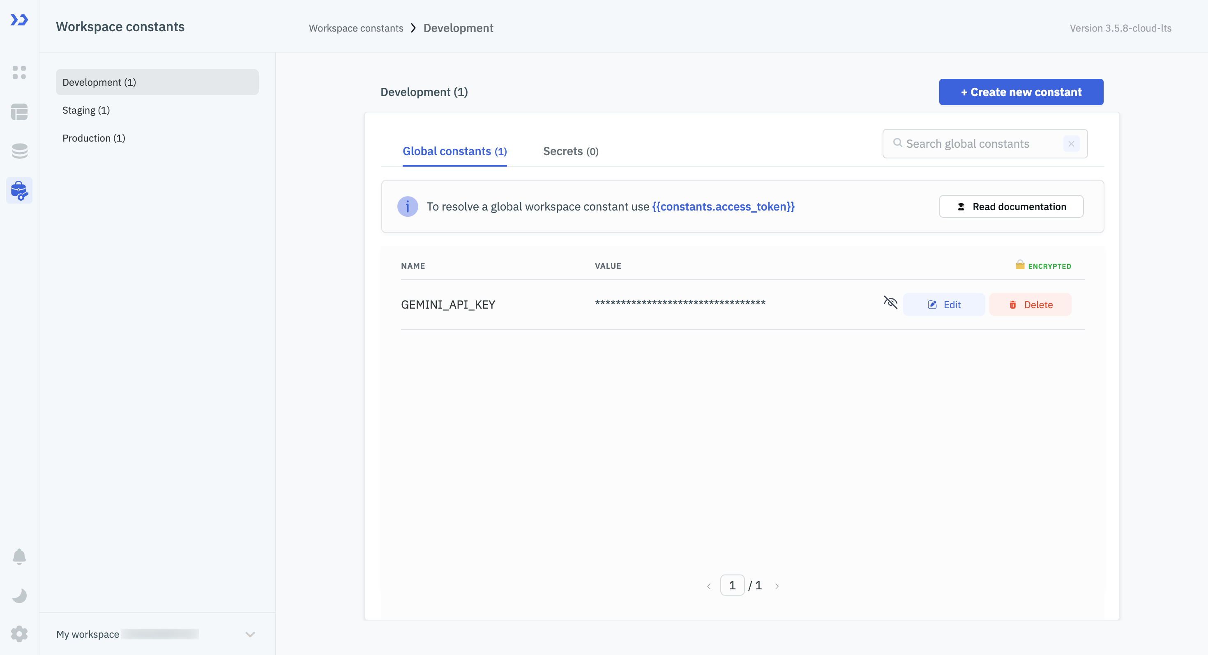Select the Global constants tab
Viewport: 1208px width, 655px height.
pyautogui.click(x=454, y=151)
